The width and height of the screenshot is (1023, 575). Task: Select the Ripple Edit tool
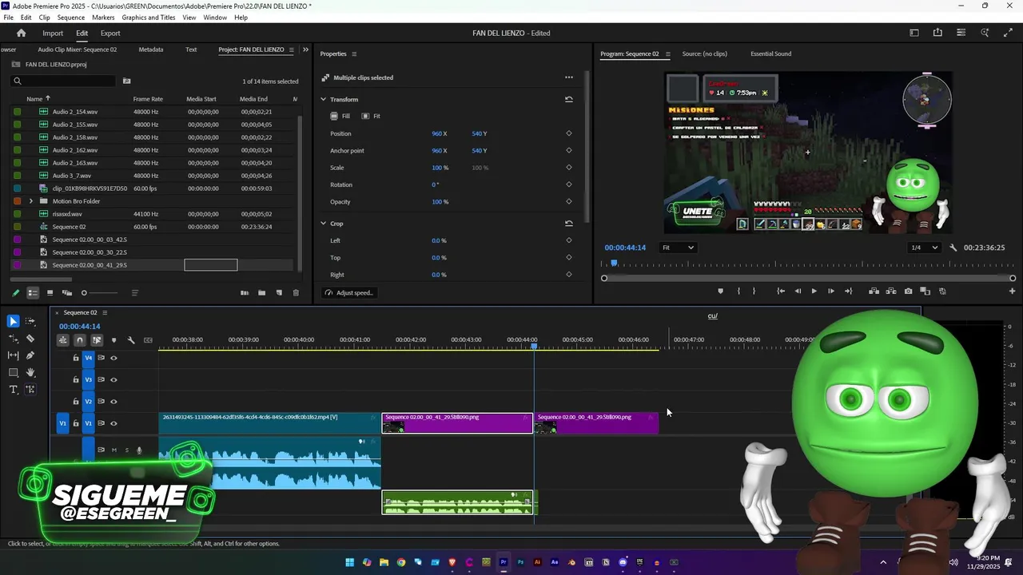click(x=13, y=339)
